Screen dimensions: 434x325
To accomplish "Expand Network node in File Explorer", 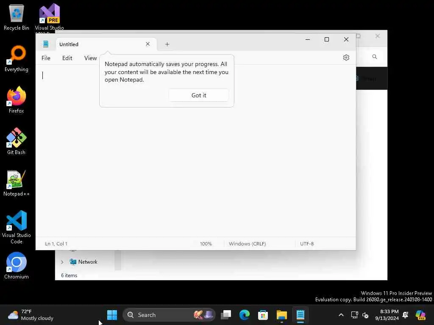I will (x=62, y=262).
